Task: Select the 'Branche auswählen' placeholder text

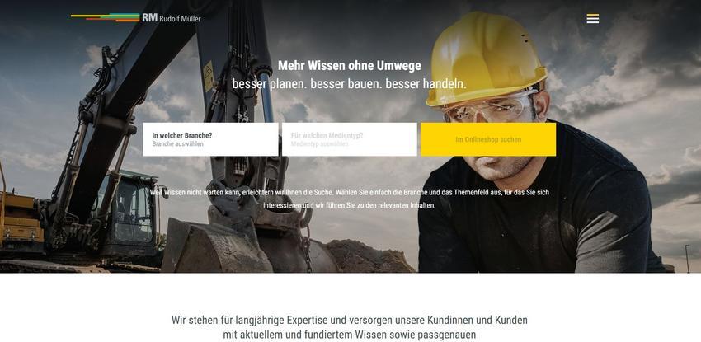Action: tap(177, 144)
